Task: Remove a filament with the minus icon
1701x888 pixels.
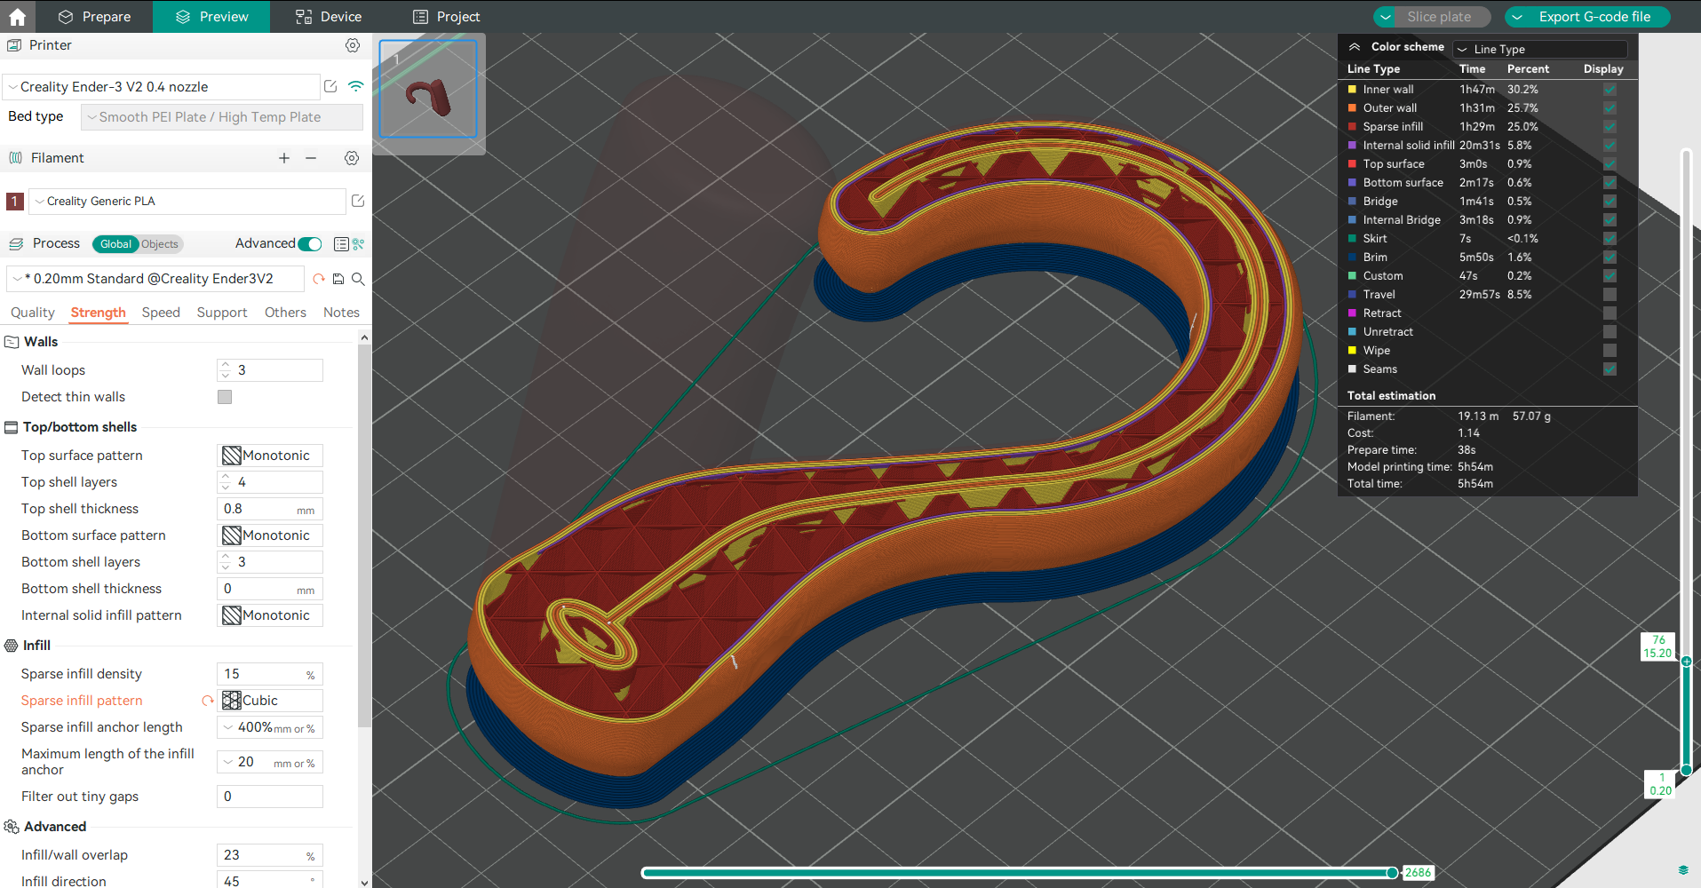Action: (x=311, y=158)
